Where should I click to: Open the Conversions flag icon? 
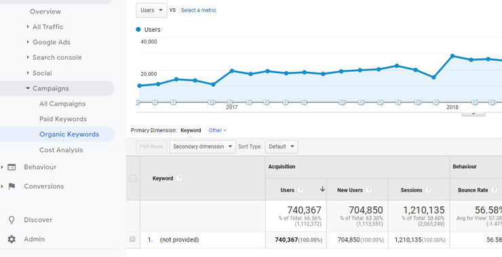12,186
